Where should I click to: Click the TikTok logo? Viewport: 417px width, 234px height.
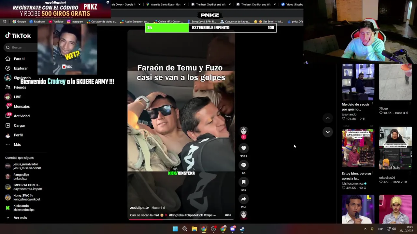18,36
